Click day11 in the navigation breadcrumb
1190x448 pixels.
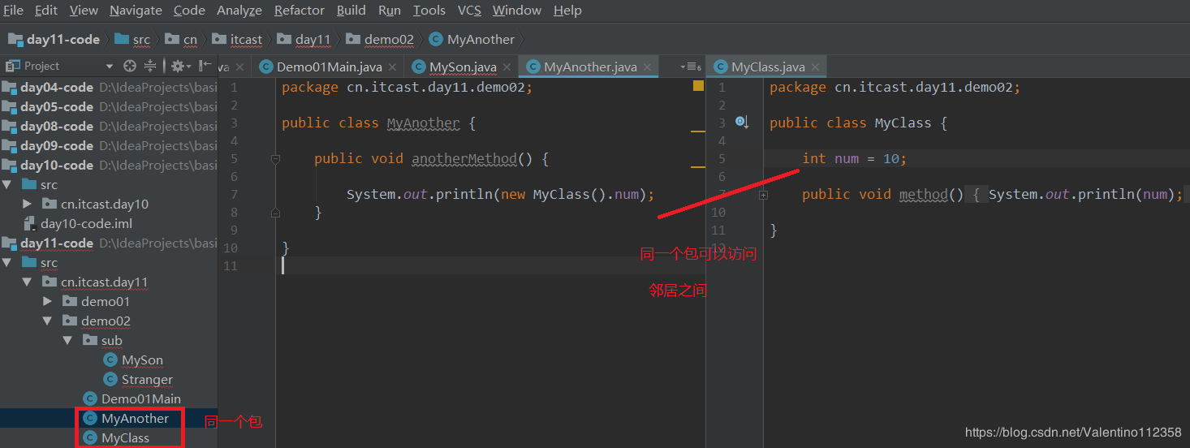pyautogui.click(x=304, y=39)
